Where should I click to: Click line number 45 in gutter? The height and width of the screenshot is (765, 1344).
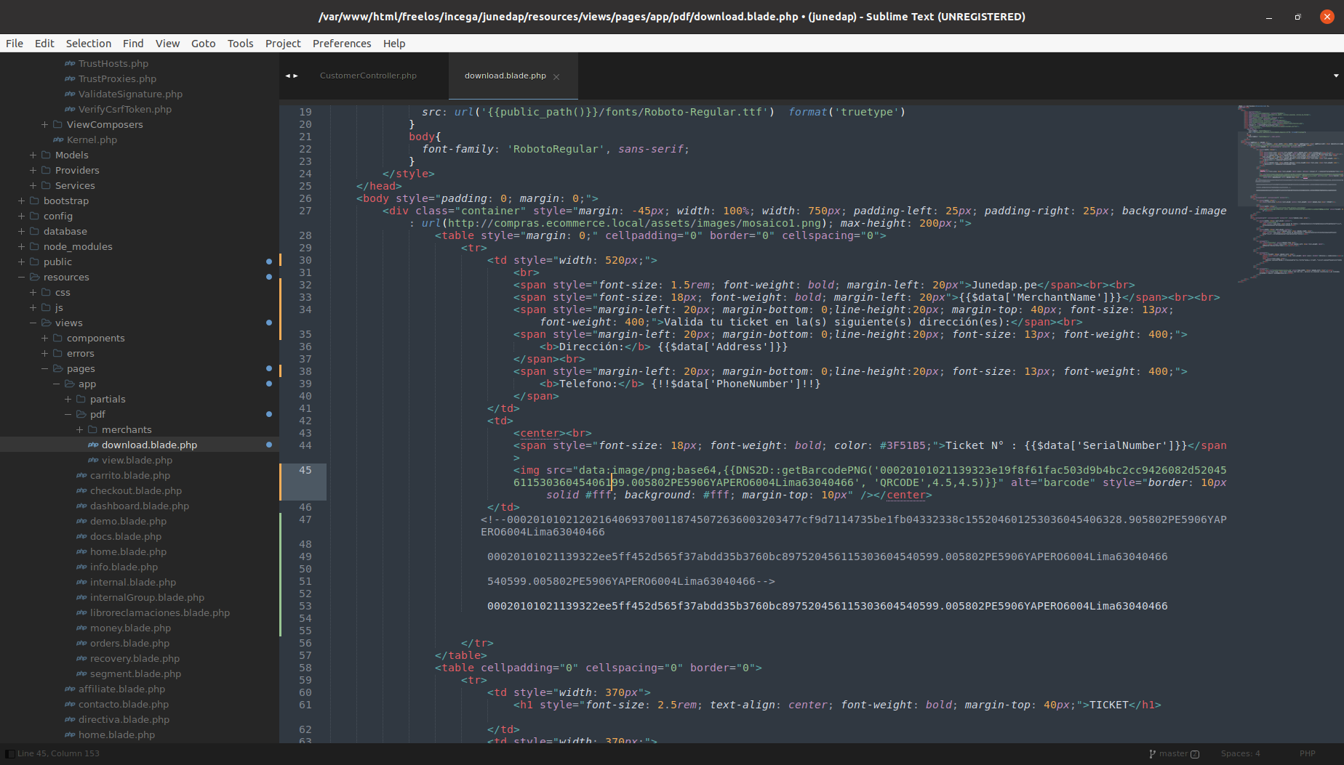pos(305,470)
